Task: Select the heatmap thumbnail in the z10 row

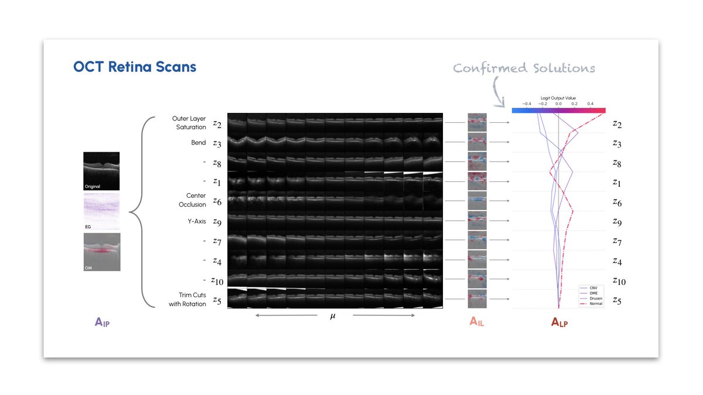Action: 477,279
